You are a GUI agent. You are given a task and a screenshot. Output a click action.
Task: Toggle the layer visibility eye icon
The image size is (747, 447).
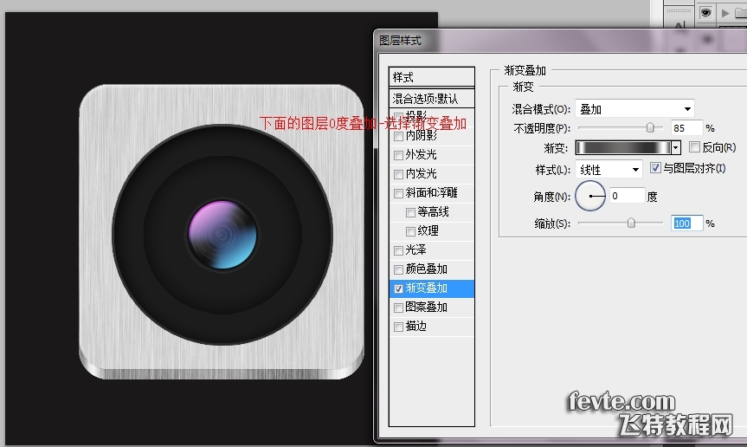tap(706, 12)
